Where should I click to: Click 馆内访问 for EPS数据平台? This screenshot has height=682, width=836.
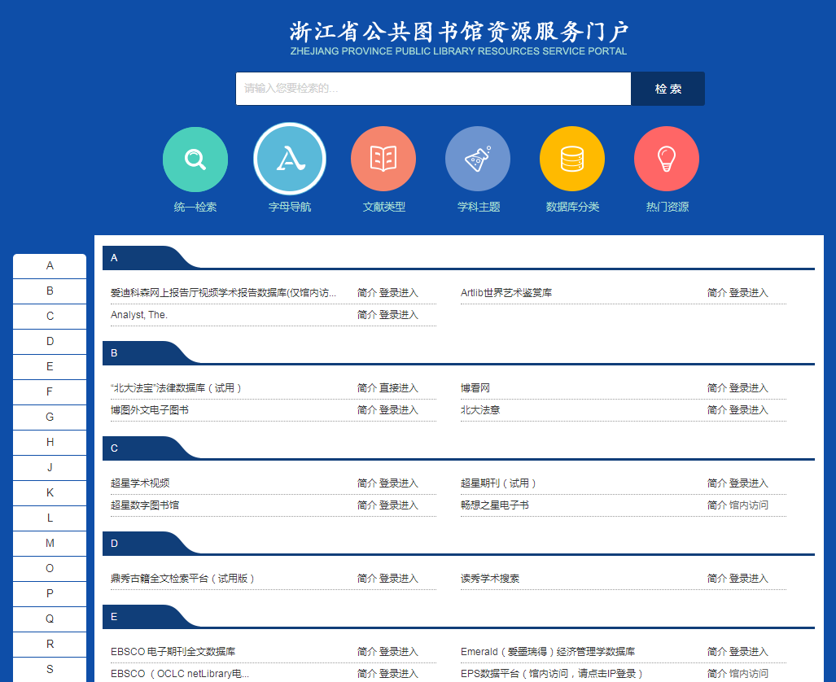[x=749, y=674]
